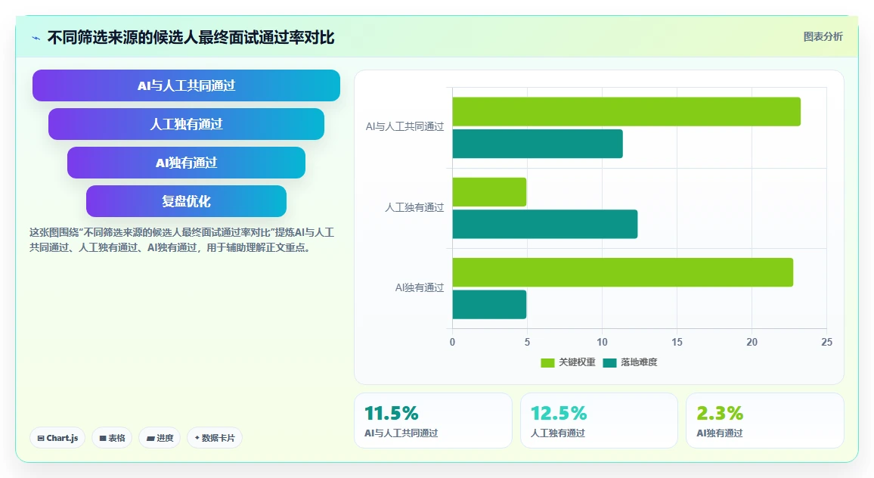874x478 pixels.
Task: Click the x-axis tick label 10
Action: click(x=602, y=342)
